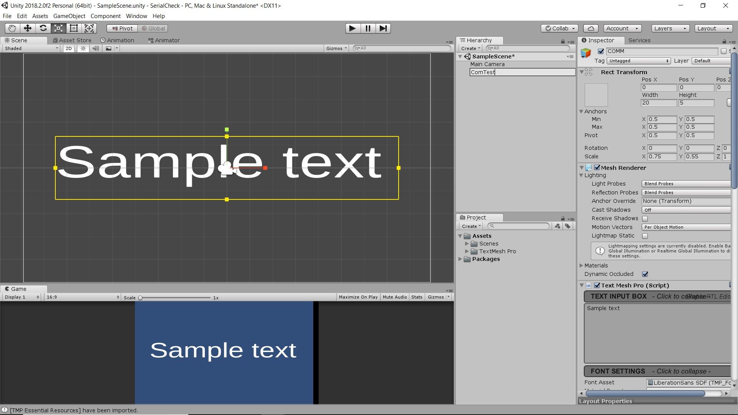Click the Maximize On Play button
This screenshot has height=415, width=738.
(x=358, y=297)
